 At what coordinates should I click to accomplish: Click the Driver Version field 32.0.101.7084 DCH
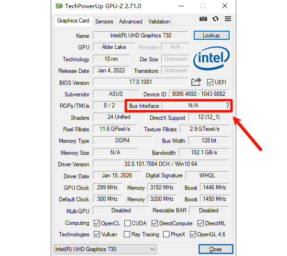161,164
